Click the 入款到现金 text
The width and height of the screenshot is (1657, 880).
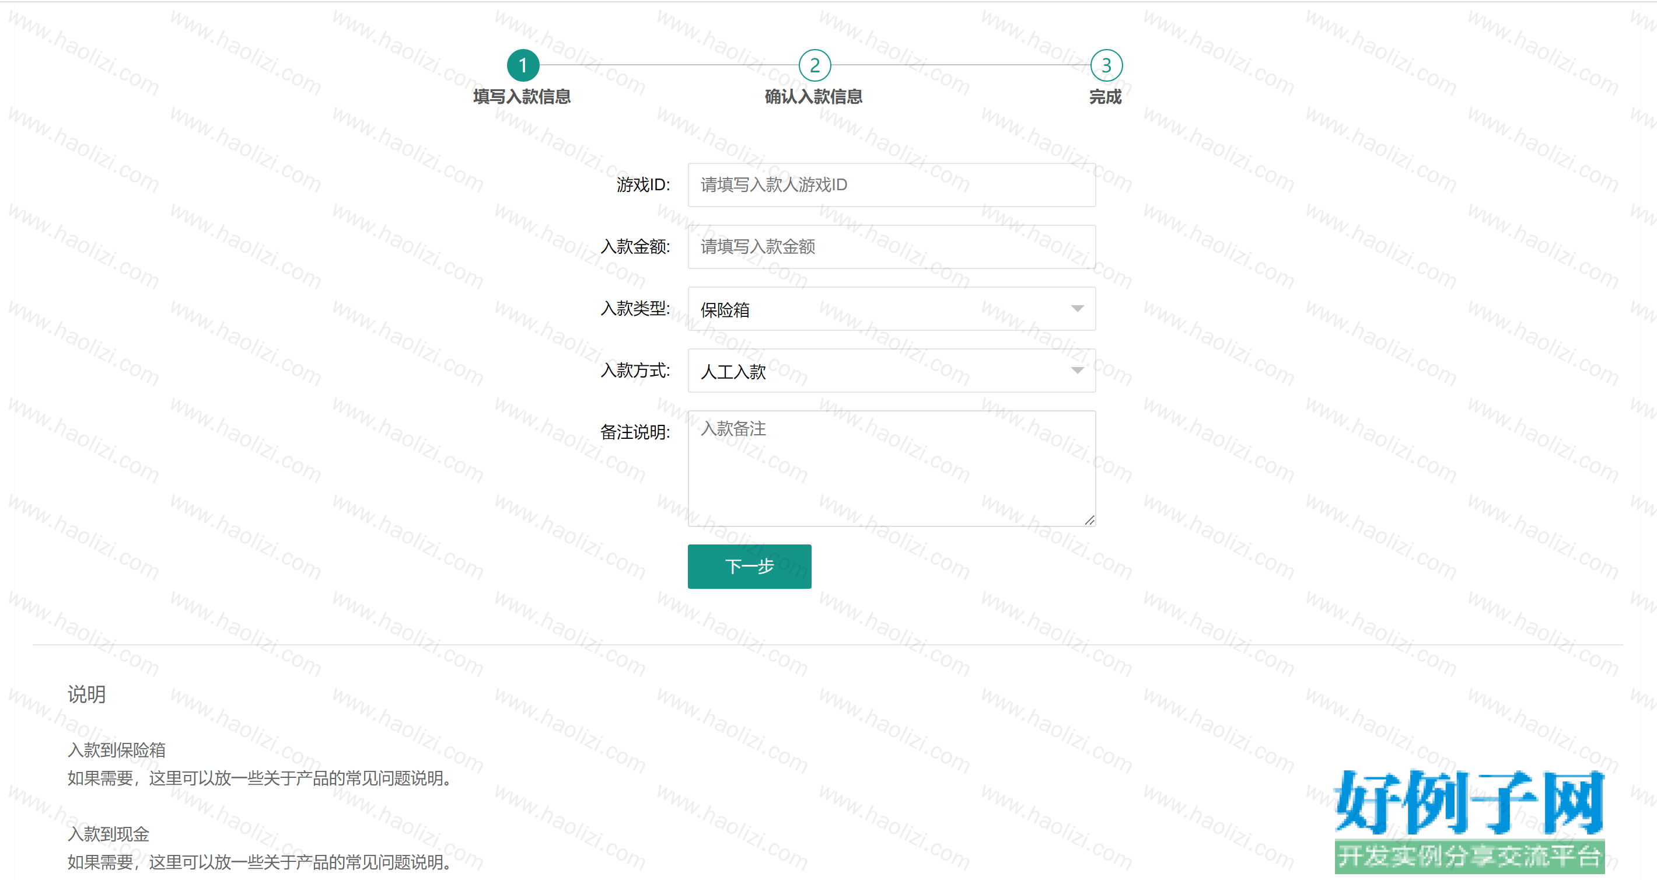108,834
